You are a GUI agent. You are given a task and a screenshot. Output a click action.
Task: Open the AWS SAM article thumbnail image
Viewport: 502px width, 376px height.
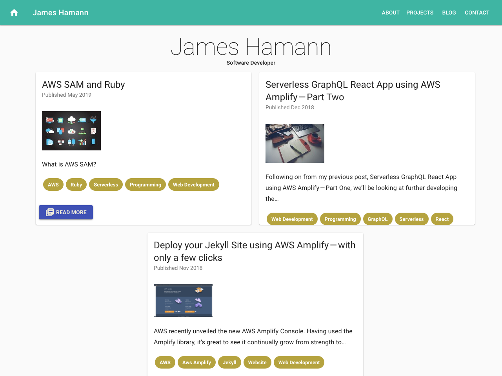71,131
